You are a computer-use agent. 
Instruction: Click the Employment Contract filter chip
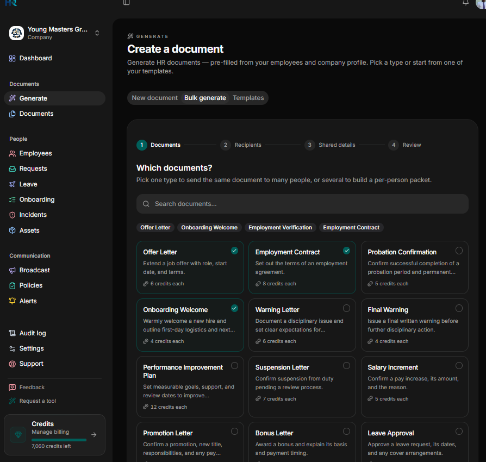(x=351, y=227)
